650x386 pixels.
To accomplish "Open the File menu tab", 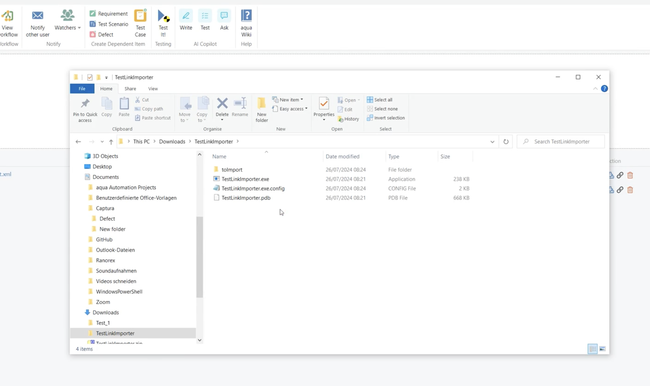I will (82, 89).
